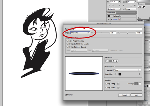
Task: Uncheck the Preview checkbox
Action: pos(66,95)
